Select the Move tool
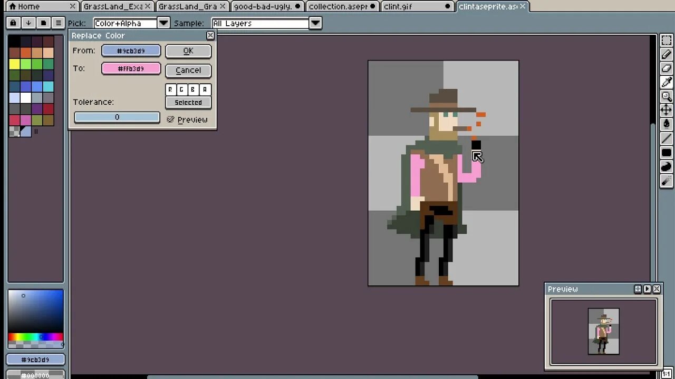Image resolution: width=675 pixels, height=379 pixels. [x=667, y=110]
